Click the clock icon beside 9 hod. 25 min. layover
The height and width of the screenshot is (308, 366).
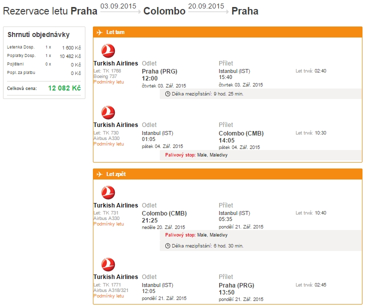pyautogui.click(x=168, y=94)
